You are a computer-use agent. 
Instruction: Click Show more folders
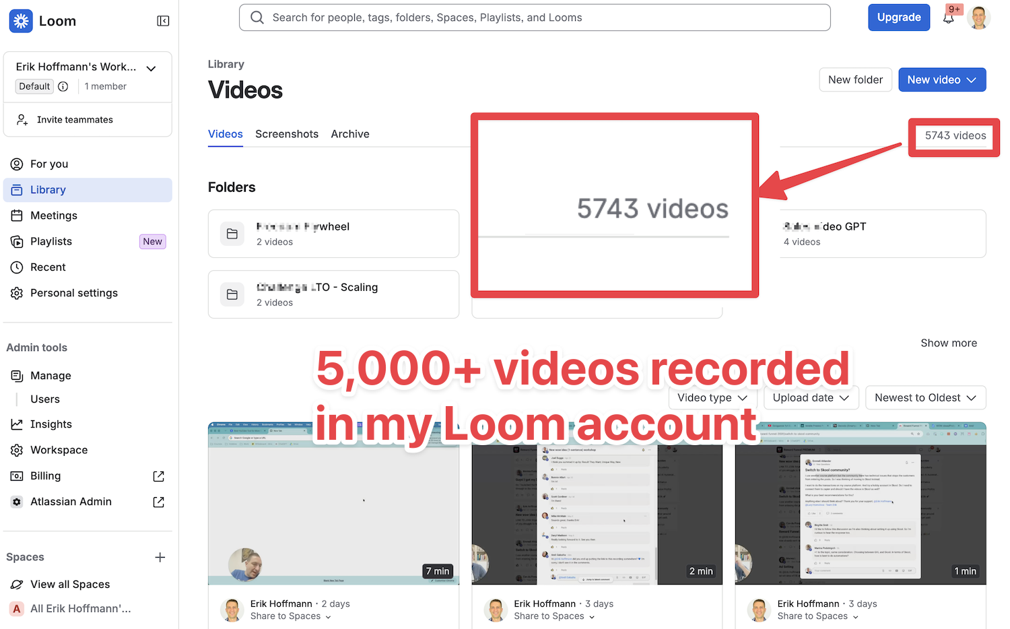949,343
